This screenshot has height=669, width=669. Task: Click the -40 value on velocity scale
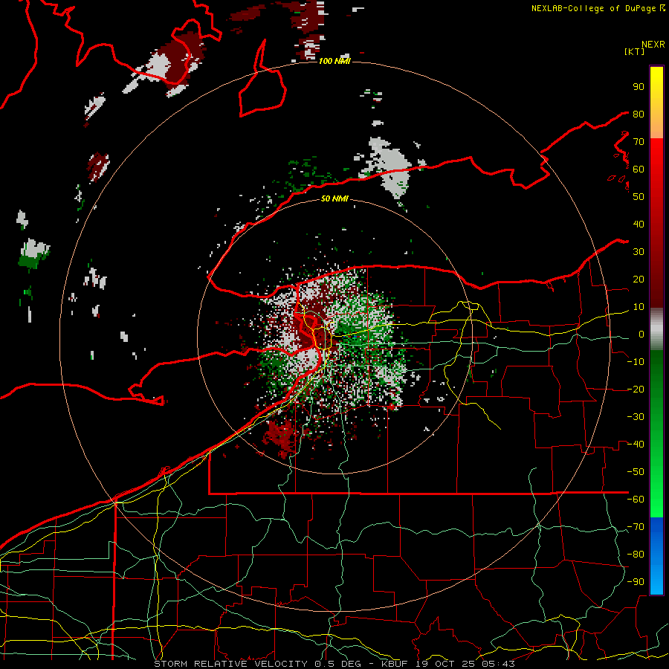(x=636, y=445)
